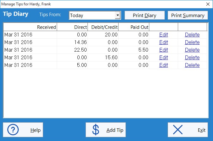
Task: Delete the 15.60 debit/credit tip entry
Action: 192,57
